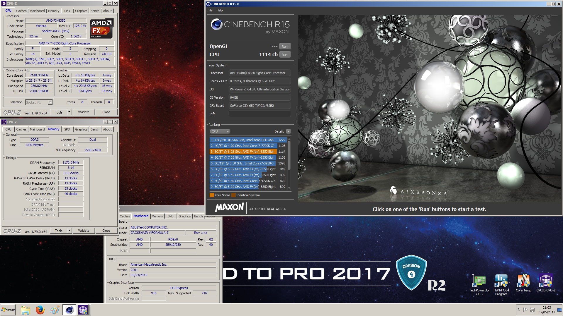Select Xeon 12C/24T ranking entry
The width and height of the screenshot is (563, 316).
tap(248, 140)
